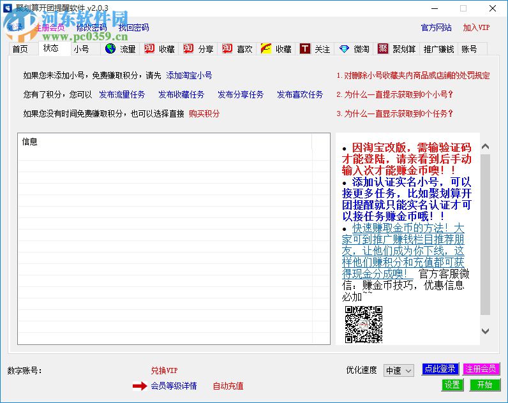Click the 发布分享任务 link

coord(241,94)
